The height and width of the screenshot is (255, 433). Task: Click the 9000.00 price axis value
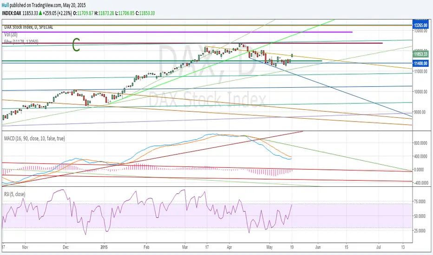pos(420,112)
